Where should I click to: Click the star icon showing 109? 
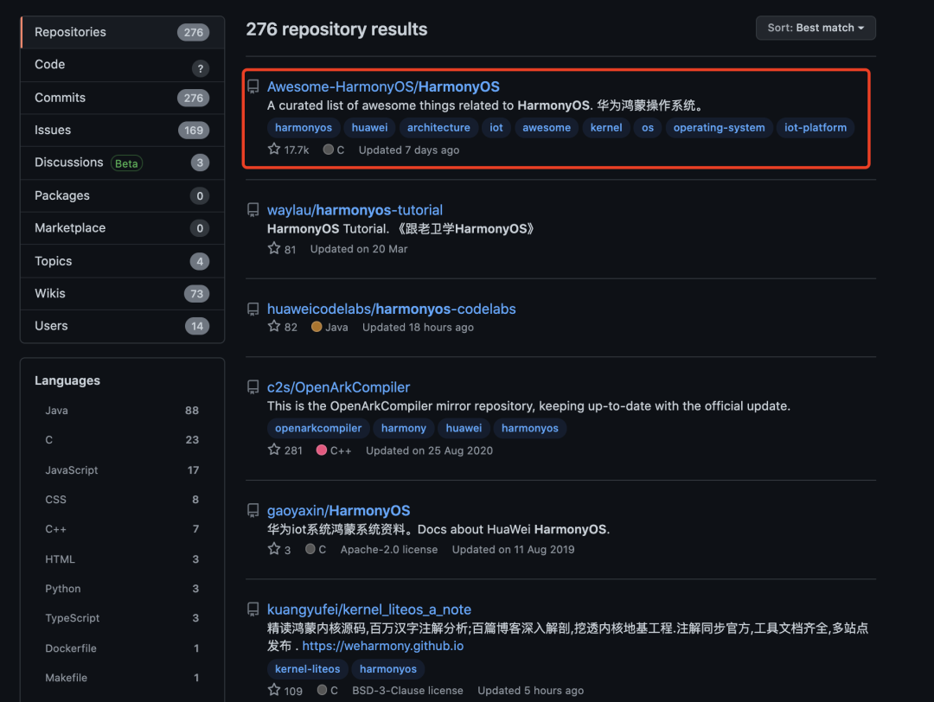[274, 690]
